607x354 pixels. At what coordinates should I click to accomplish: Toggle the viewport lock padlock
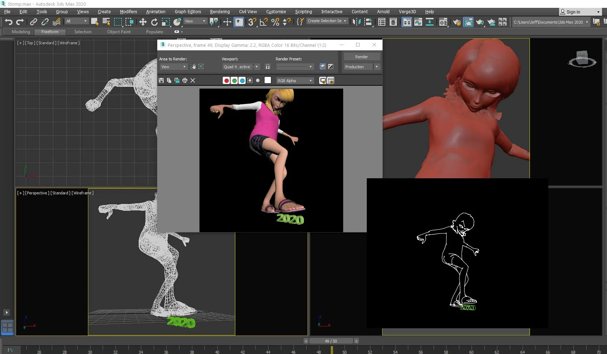(267, 67)
